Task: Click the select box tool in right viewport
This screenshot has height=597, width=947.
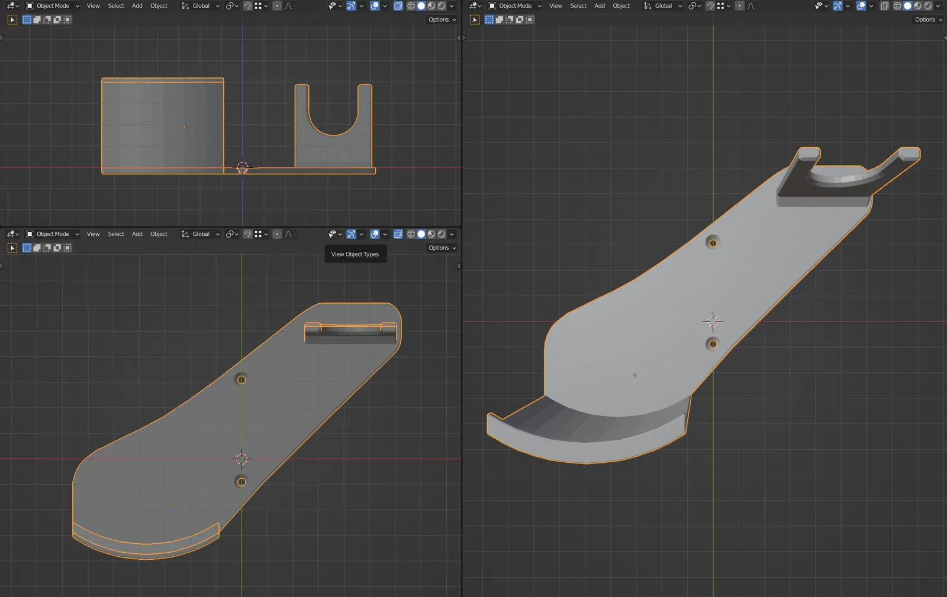Action: 475,20
